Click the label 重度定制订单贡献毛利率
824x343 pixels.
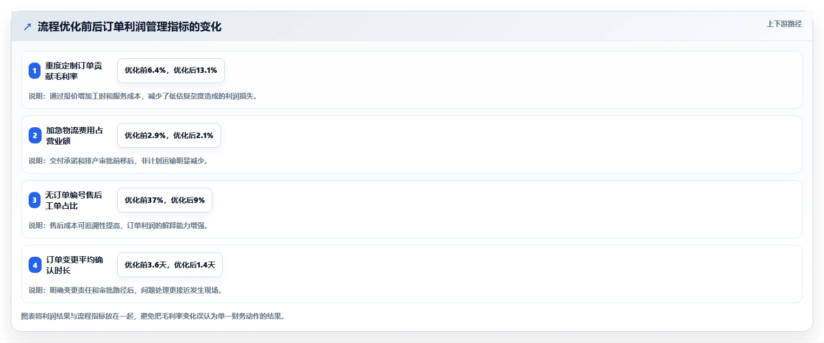coord(74,71)
